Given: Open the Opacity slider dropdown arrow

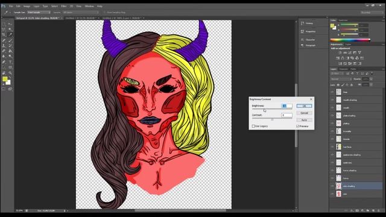Looking at the screenshot, I should point(371,79).
